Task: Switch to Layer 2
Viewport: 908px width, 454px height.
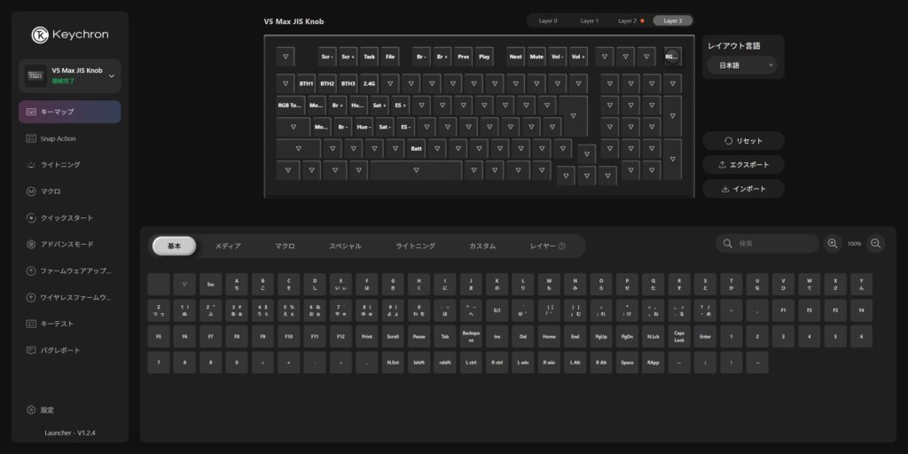Action: (x=629, y=20)
